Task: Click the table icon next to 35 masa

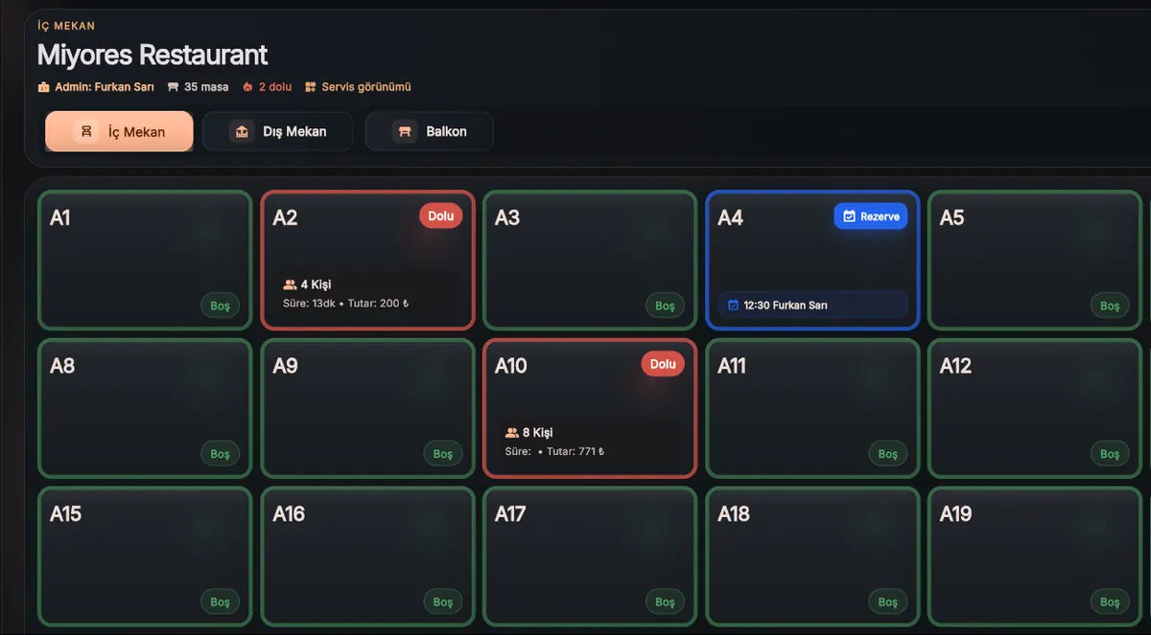Action: tap(173, 87)
